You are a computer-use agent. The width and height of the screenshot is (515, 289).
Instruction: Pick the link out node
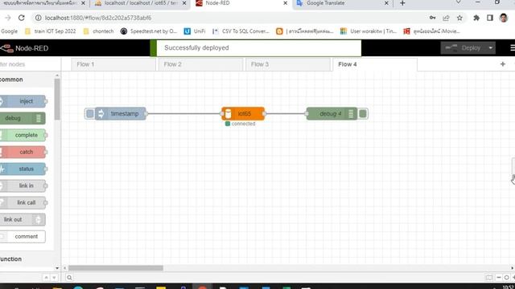[23, 219]
